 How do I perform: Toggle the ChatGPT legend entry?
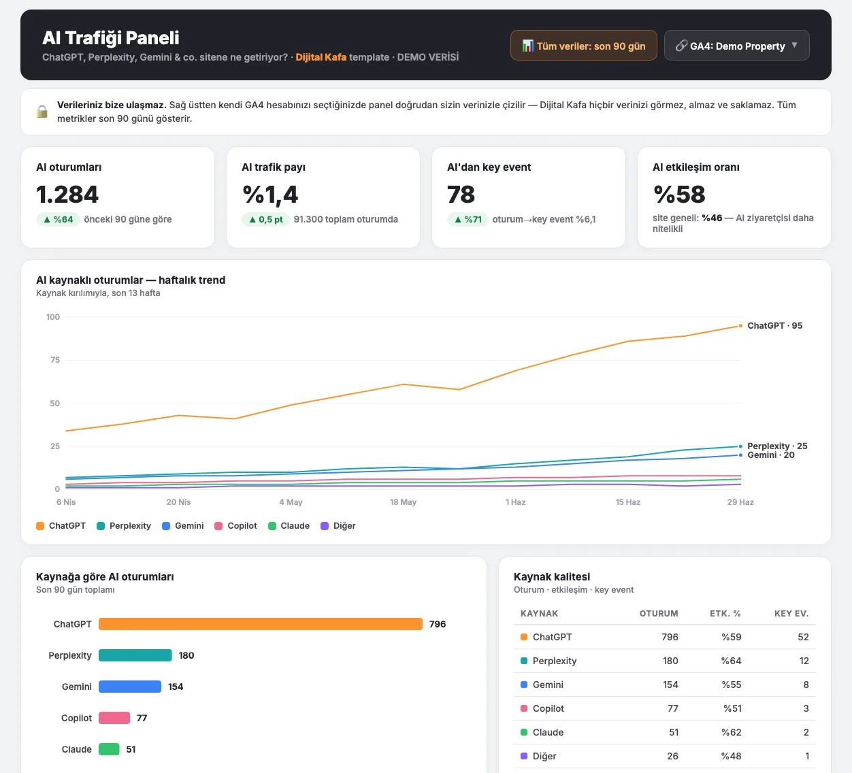tap(61, 526)
